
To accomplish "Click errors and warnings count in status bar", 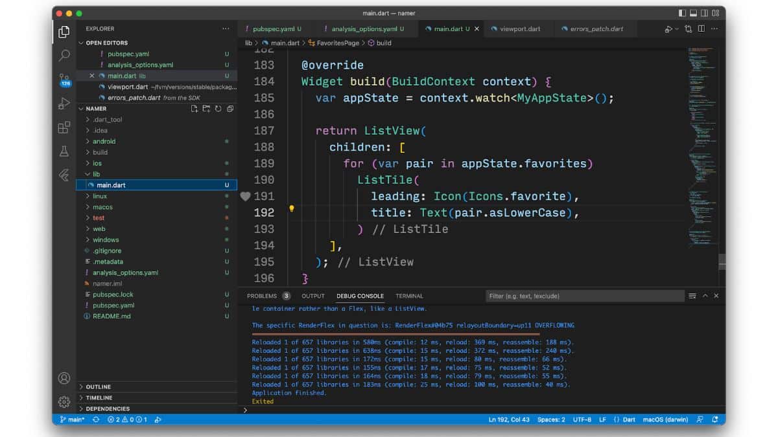I will (x=127, y=420).
